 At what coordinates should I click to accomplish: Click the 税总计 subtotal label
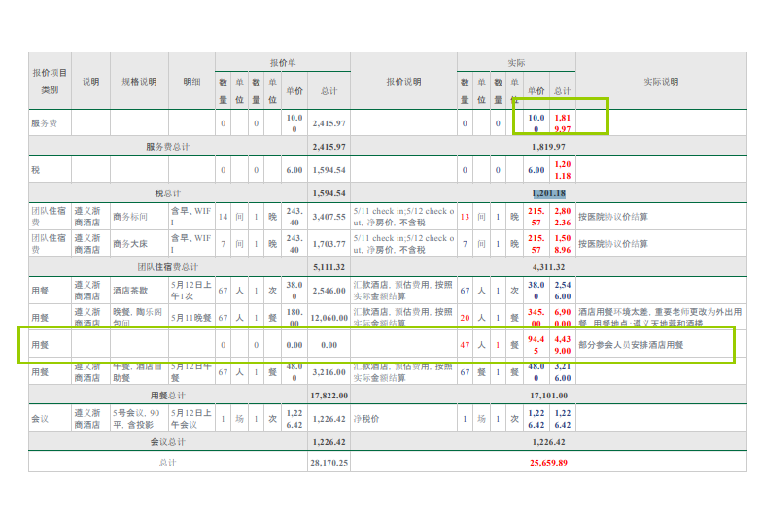tap(167, 193)
